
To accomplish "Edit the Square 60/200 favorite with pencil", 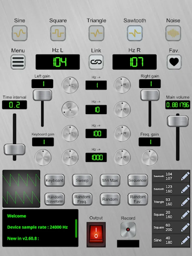I will pyautogui.click(x=185, y=228).
